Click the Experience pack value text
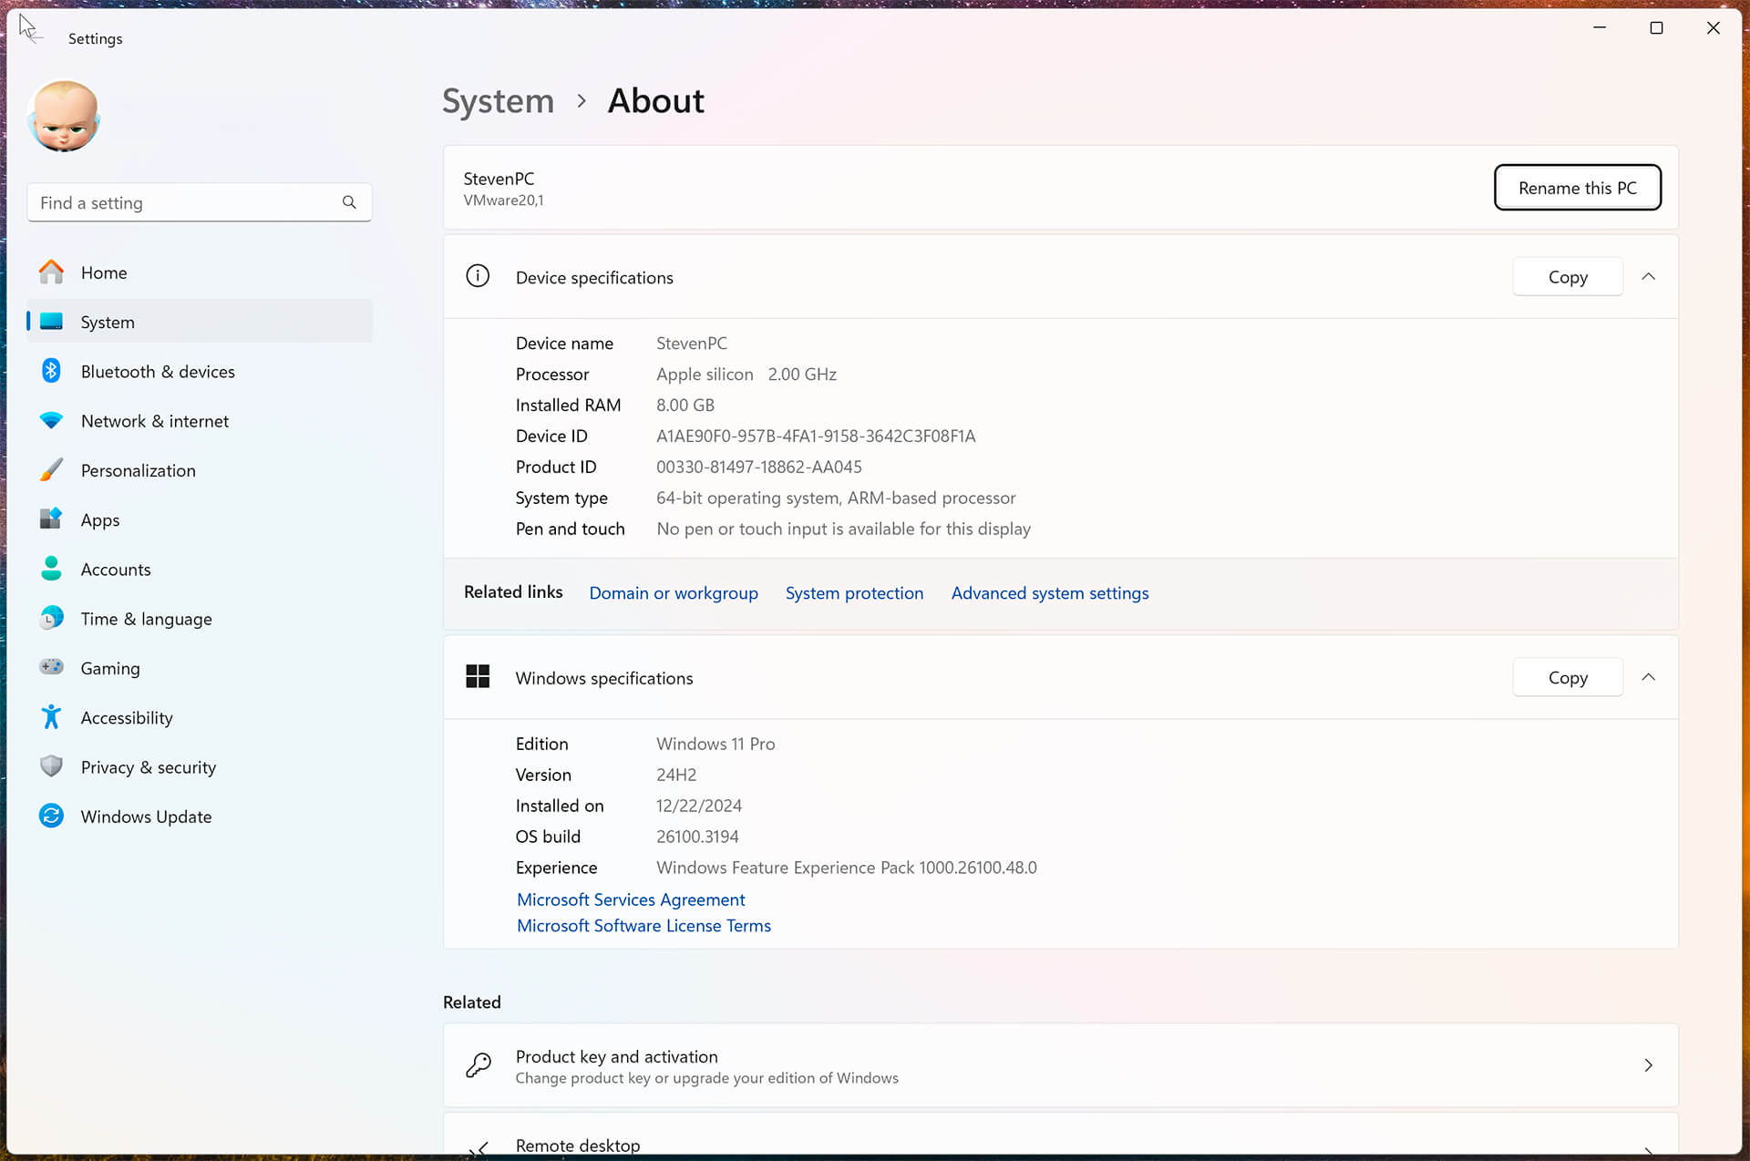The height and width of the screenshot is (1161, 1750). tap(847, 868)
